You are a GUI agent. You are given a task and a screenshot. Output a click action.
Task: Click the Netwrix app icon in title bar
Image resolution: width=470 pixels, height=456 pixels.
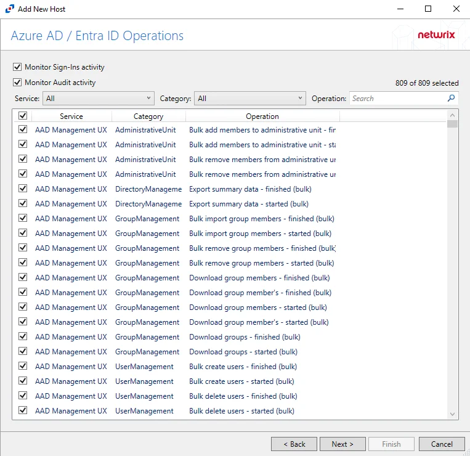point(10,9)
